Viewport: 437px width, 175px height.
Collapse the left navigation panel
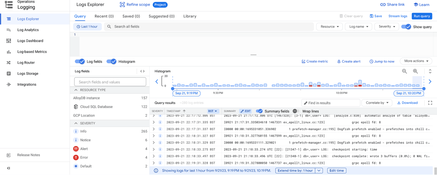coord(8,168)
